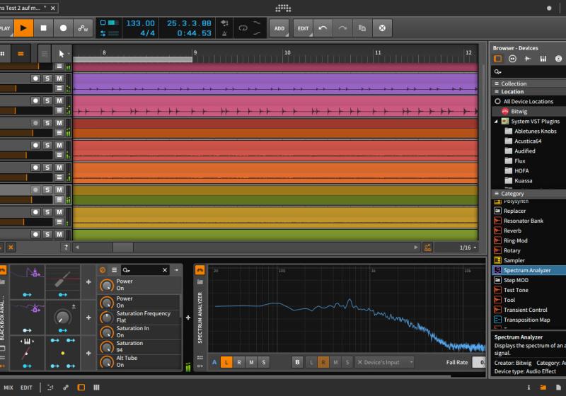Click the Undo arrow in toolbar
This screenshot has width=566, height=396.
(323, 28)
